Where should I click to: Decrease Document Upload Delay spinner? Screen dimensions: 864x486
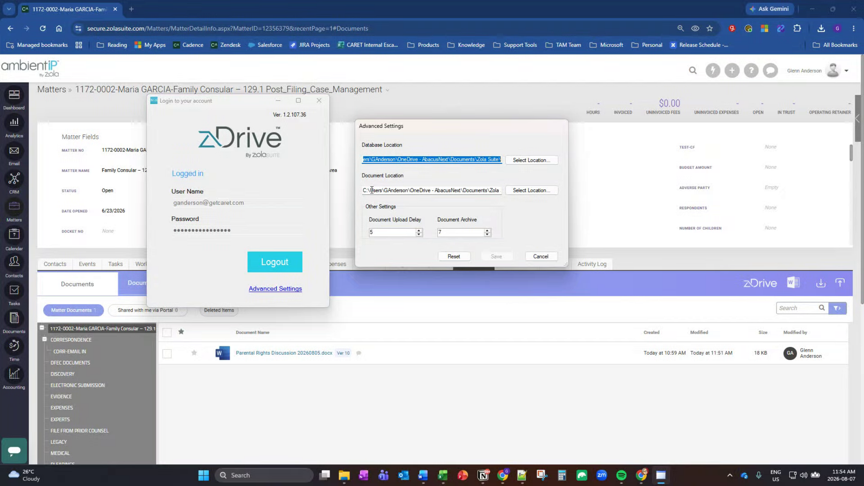point(419,234)
